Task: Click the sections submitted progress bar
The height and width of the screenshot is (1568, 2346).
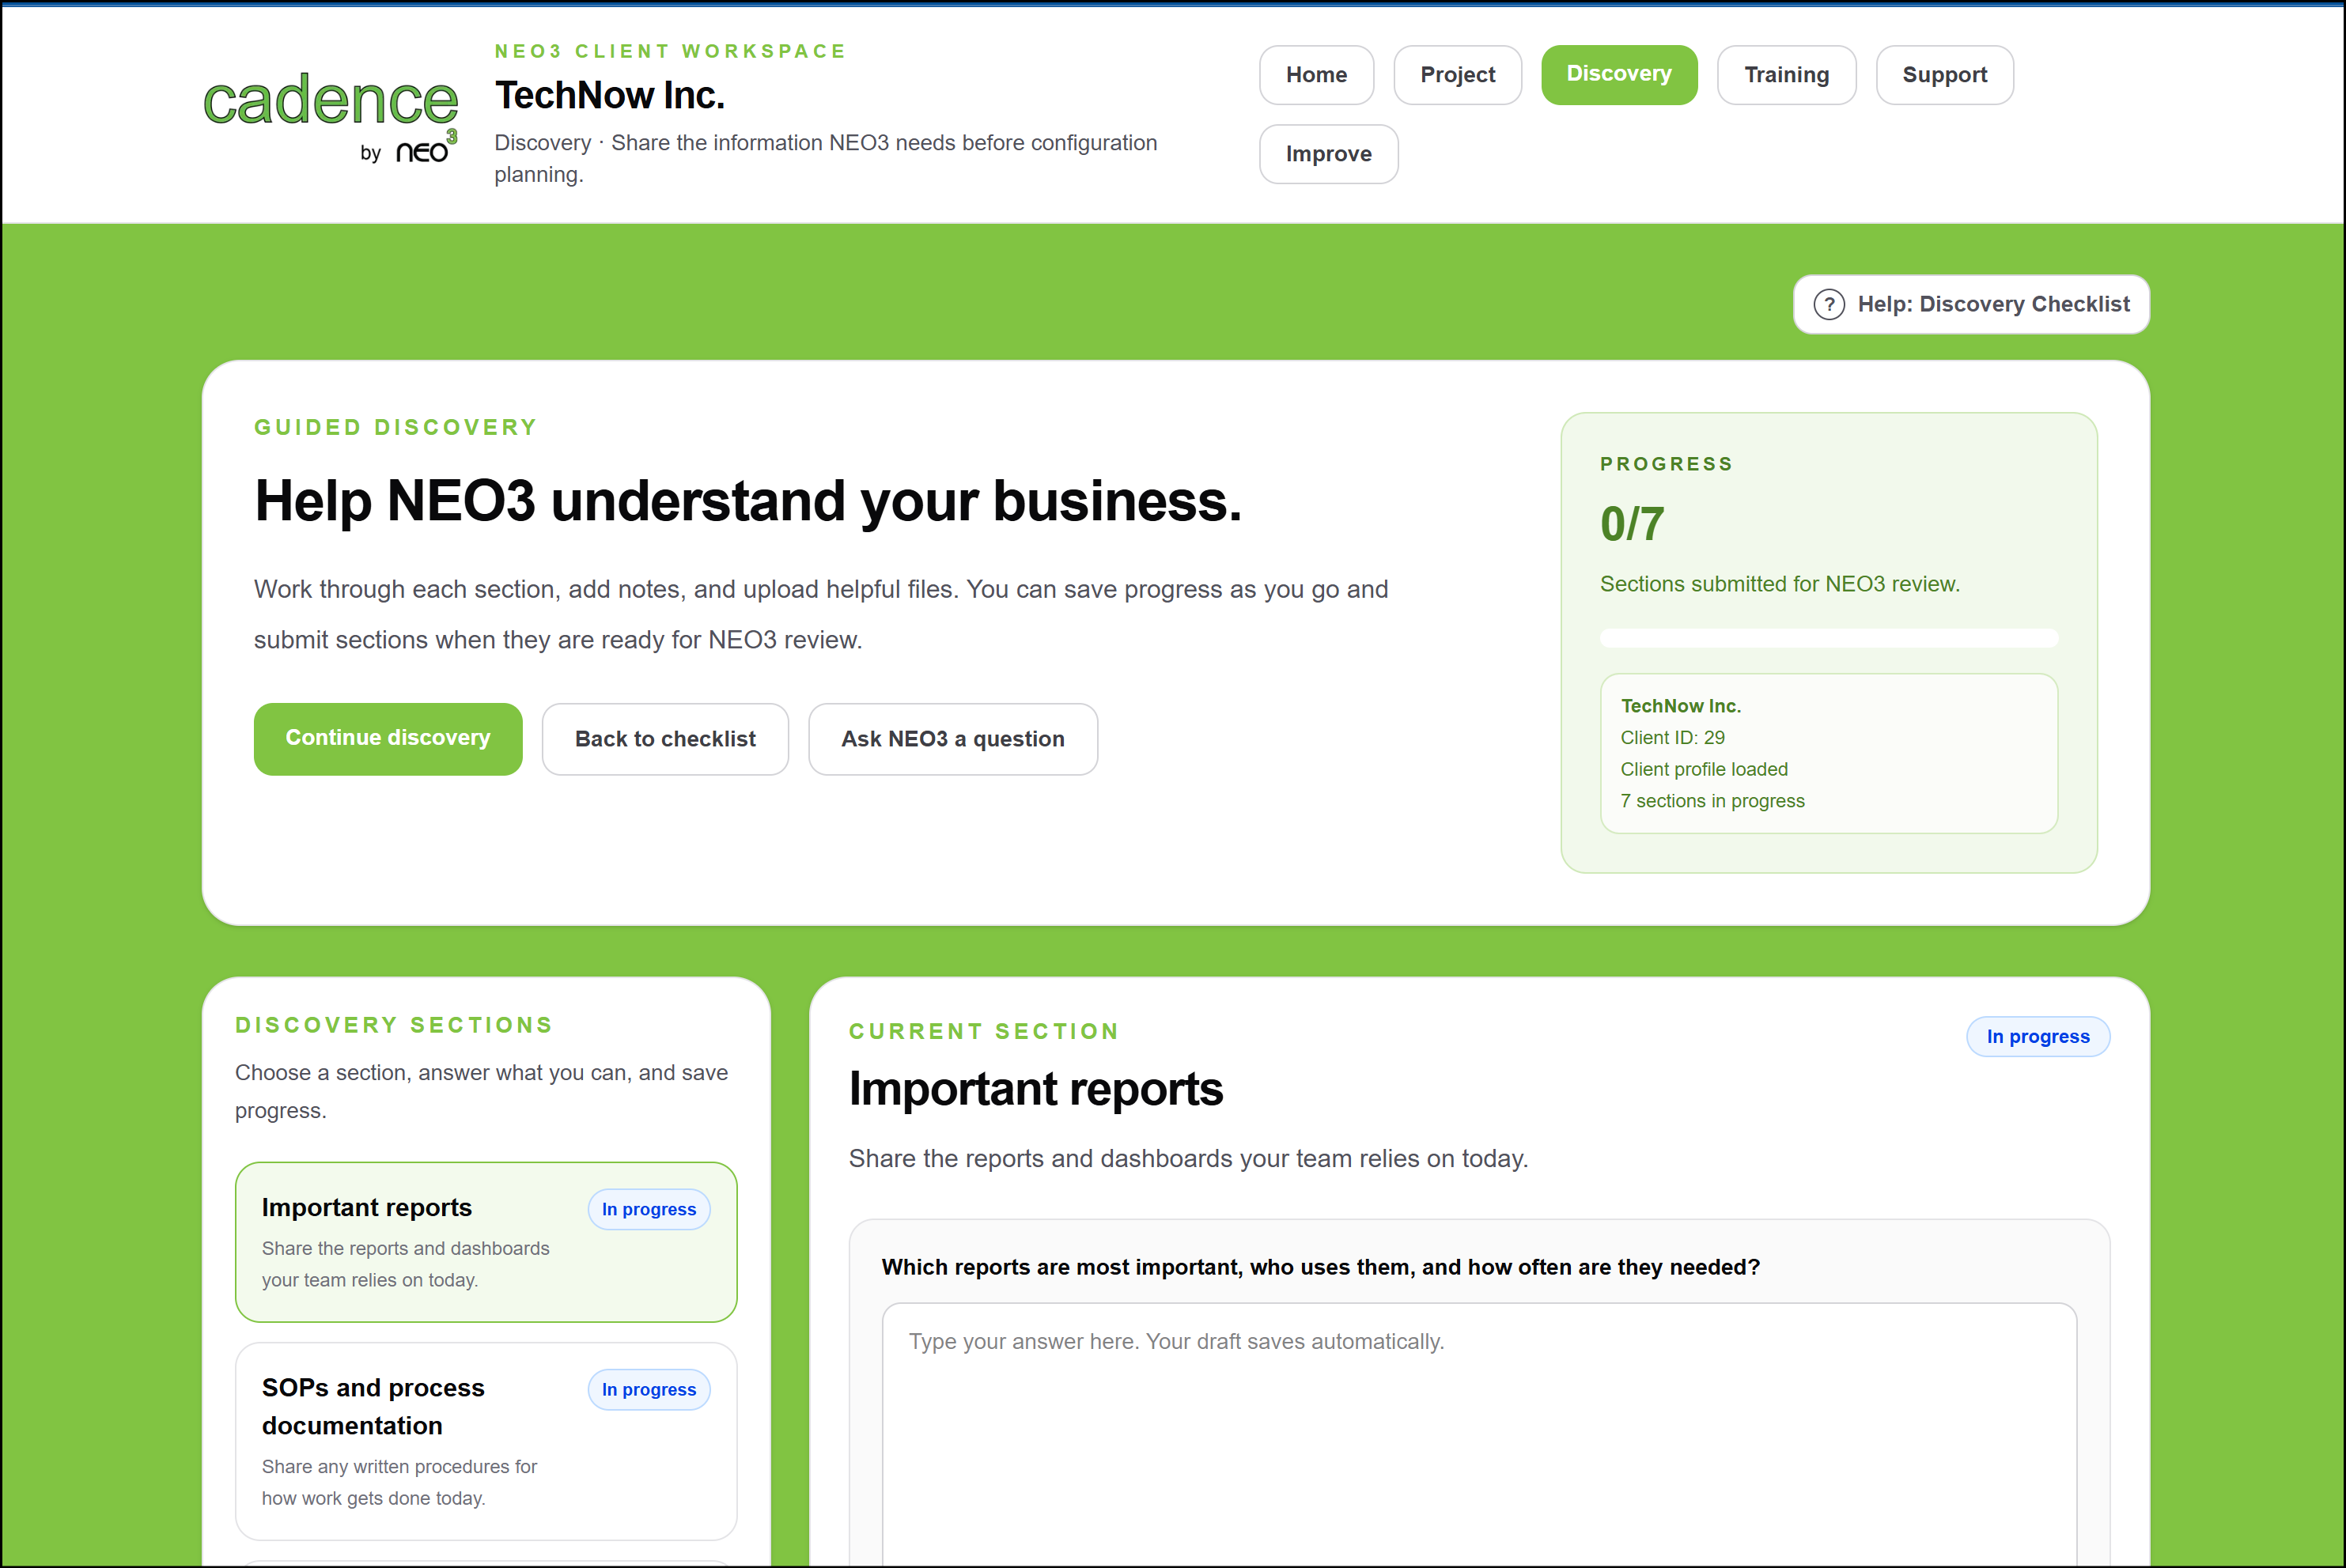Action: 1829,638
